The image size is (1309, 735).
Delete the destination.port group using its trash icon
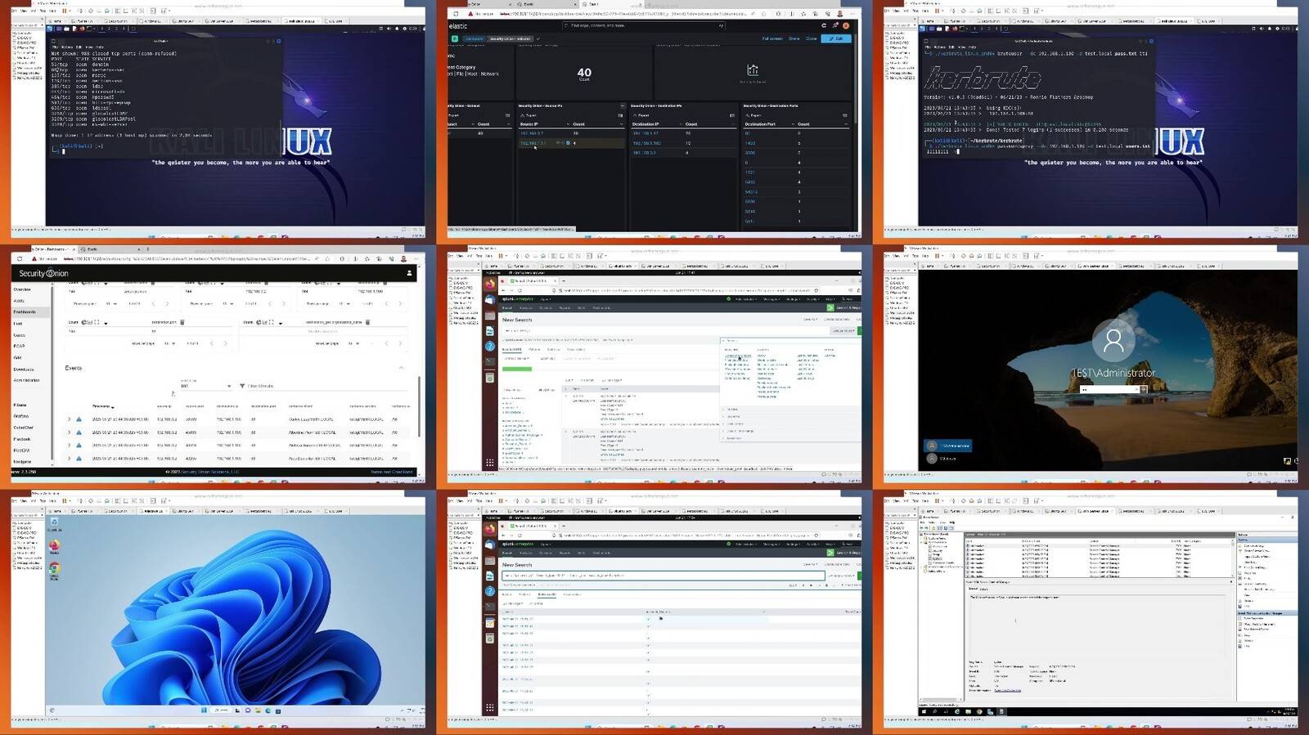[x=182, y=322]
